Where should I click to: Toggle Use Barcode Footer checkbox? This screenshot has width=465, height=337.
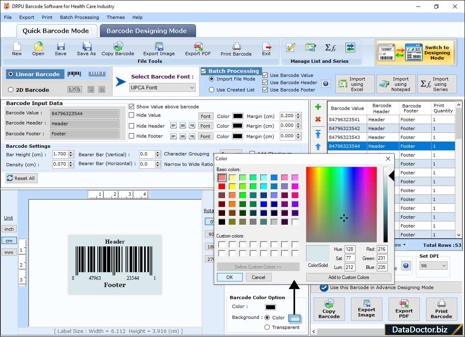click(265, 90)
